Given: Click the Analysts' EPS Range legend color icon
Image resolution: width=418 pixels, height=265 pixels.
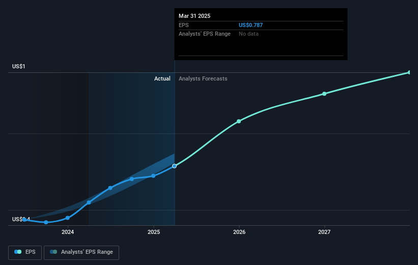Looking at the screenshot, I should pos(53,252).
